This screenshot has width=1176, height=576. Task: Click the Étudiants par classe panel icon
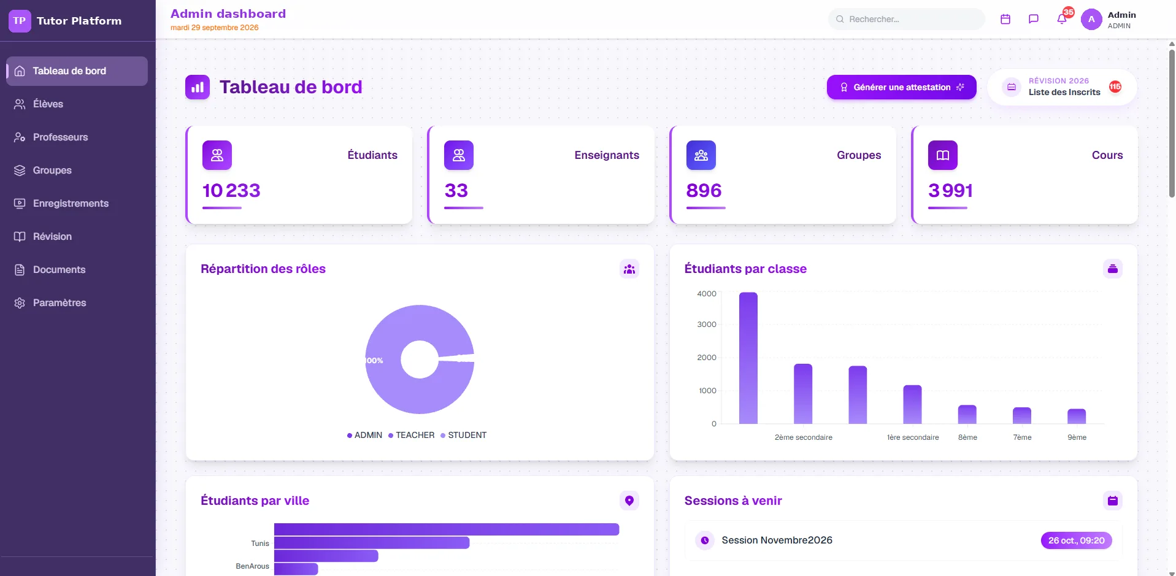(x=1113, y=269)
